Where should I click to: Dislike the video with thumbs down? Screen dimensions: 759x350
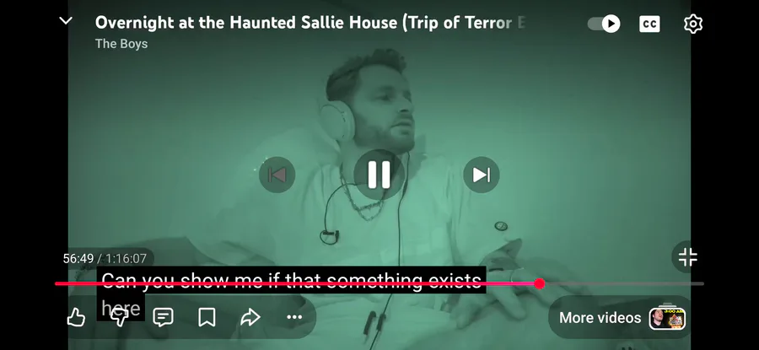120,318
